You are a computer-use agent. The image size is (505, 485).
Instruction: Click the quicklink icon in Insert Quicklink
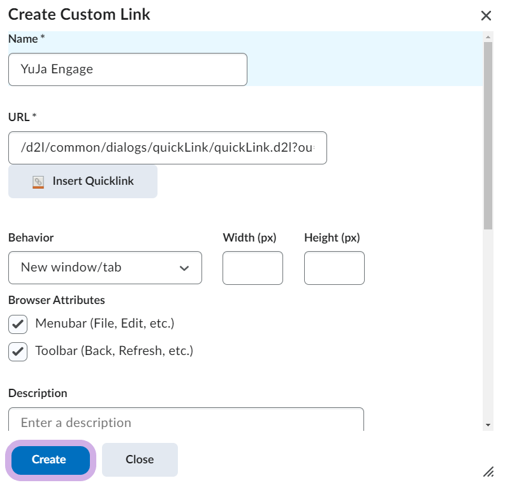(38, 182)
